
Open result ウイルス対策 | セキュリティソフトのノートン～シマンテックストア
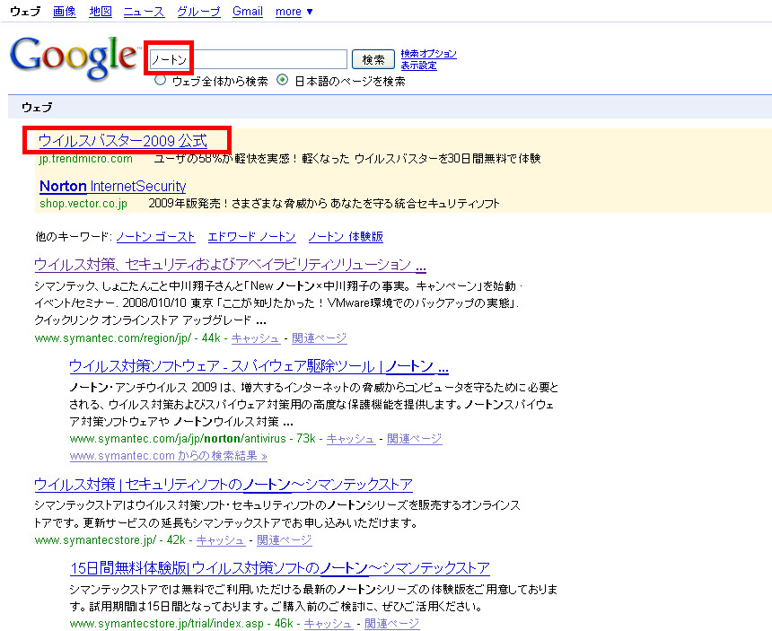tap(224, 485)
